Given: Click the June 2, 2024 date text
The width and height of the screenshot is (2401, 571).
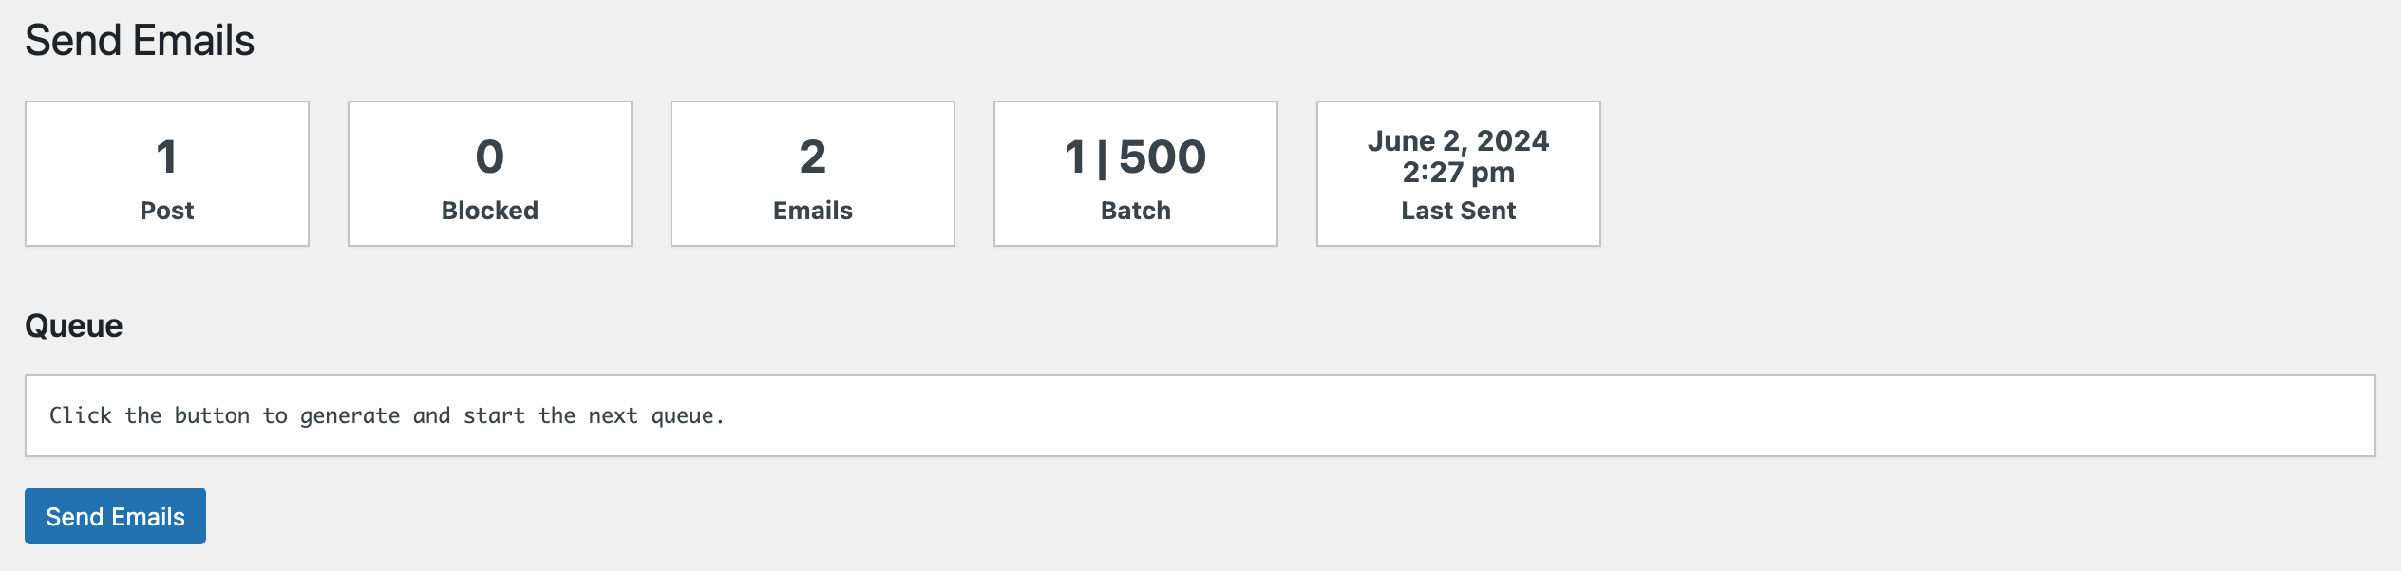Looking at the screenshot, I should (1459, 141).
